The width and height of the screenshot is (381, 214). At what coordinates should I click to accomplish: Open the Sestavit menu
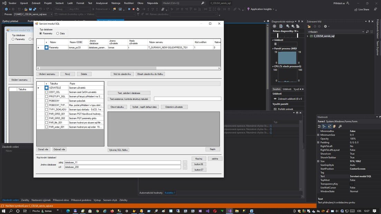click(x=59, y=3)
